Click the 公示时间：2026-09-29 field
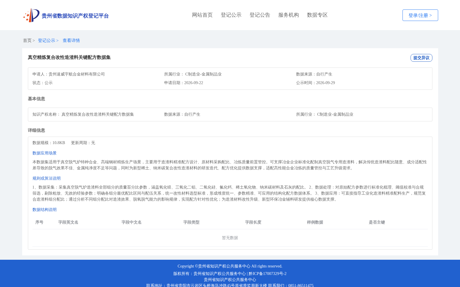The height and width of the screenshot is (287, 460). pyautogui.click(x=315, y=83)
